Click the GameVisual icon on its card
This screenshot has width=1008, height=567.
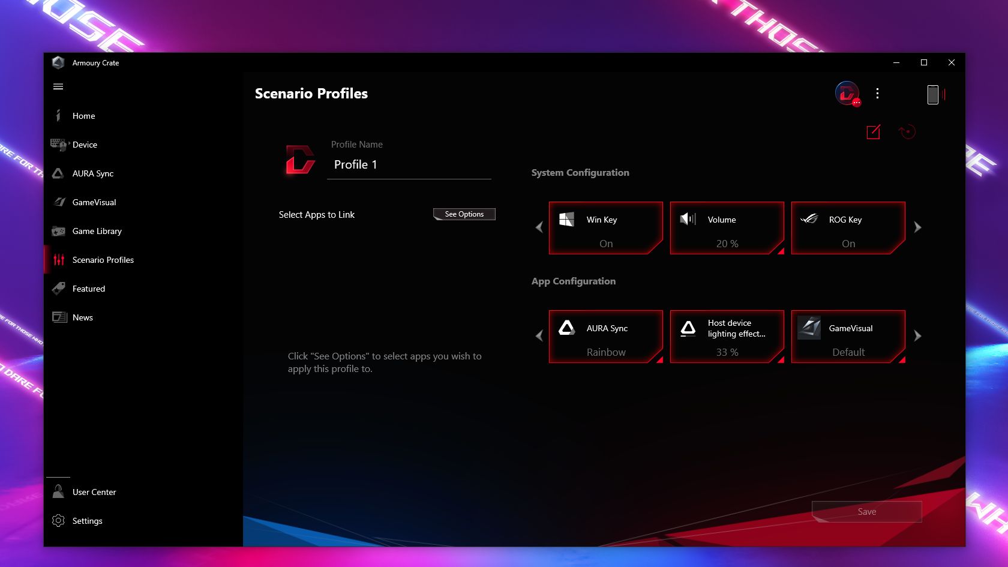pyautogui.click(x=809, y=328)
